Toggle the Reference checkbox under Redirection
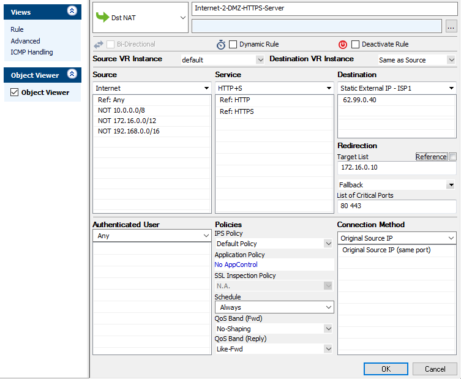The height and width of the screenshot is (379, 461). 453,156
